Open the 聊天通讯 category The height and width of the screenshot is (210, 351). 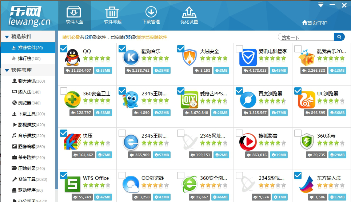[28, 81]
